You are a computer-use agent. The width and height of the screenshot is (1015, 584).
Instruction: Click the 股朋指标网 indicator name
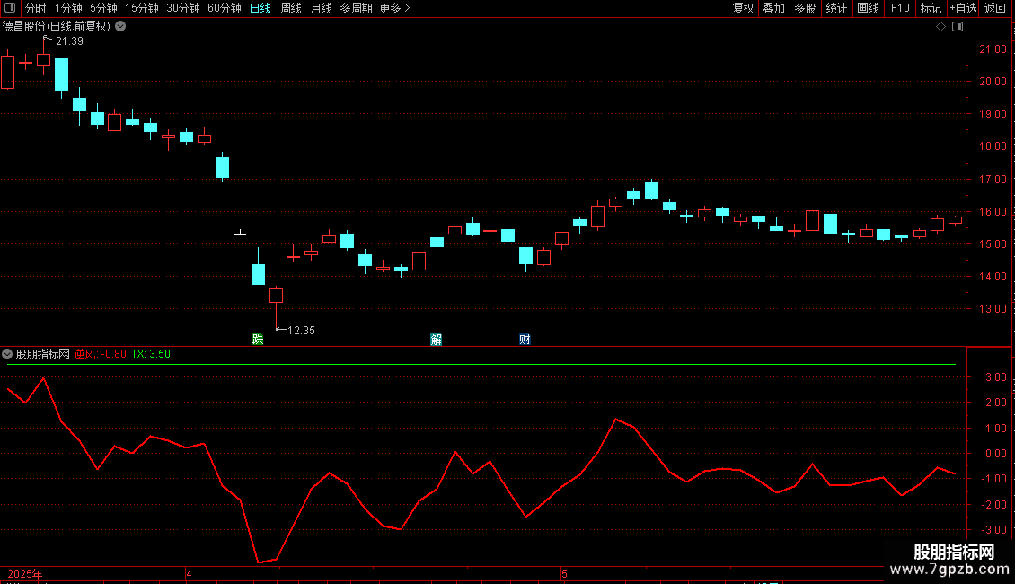[x=43, y=354]
